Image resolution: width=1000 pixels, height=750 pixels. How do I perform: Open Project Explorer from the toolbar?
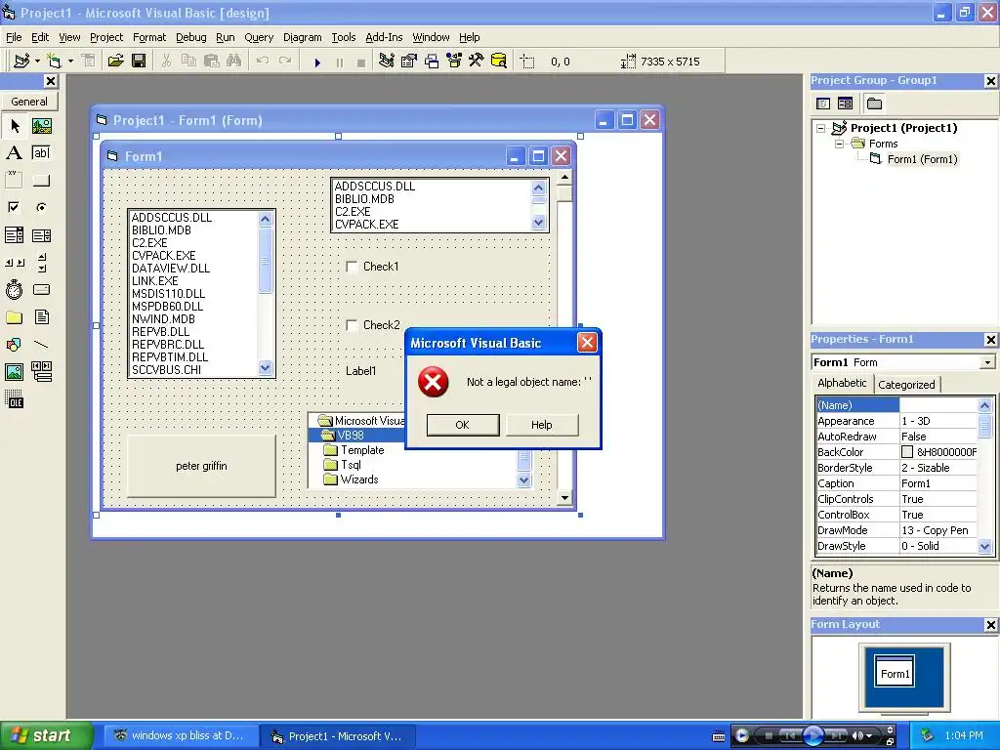pos(386,62)
